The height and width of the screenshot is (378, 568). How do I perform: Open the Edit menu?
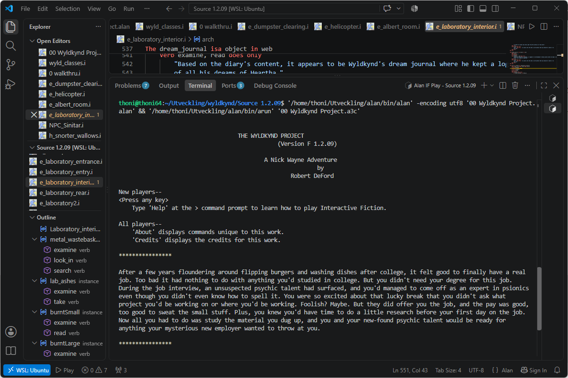click(x=43, y=8)
